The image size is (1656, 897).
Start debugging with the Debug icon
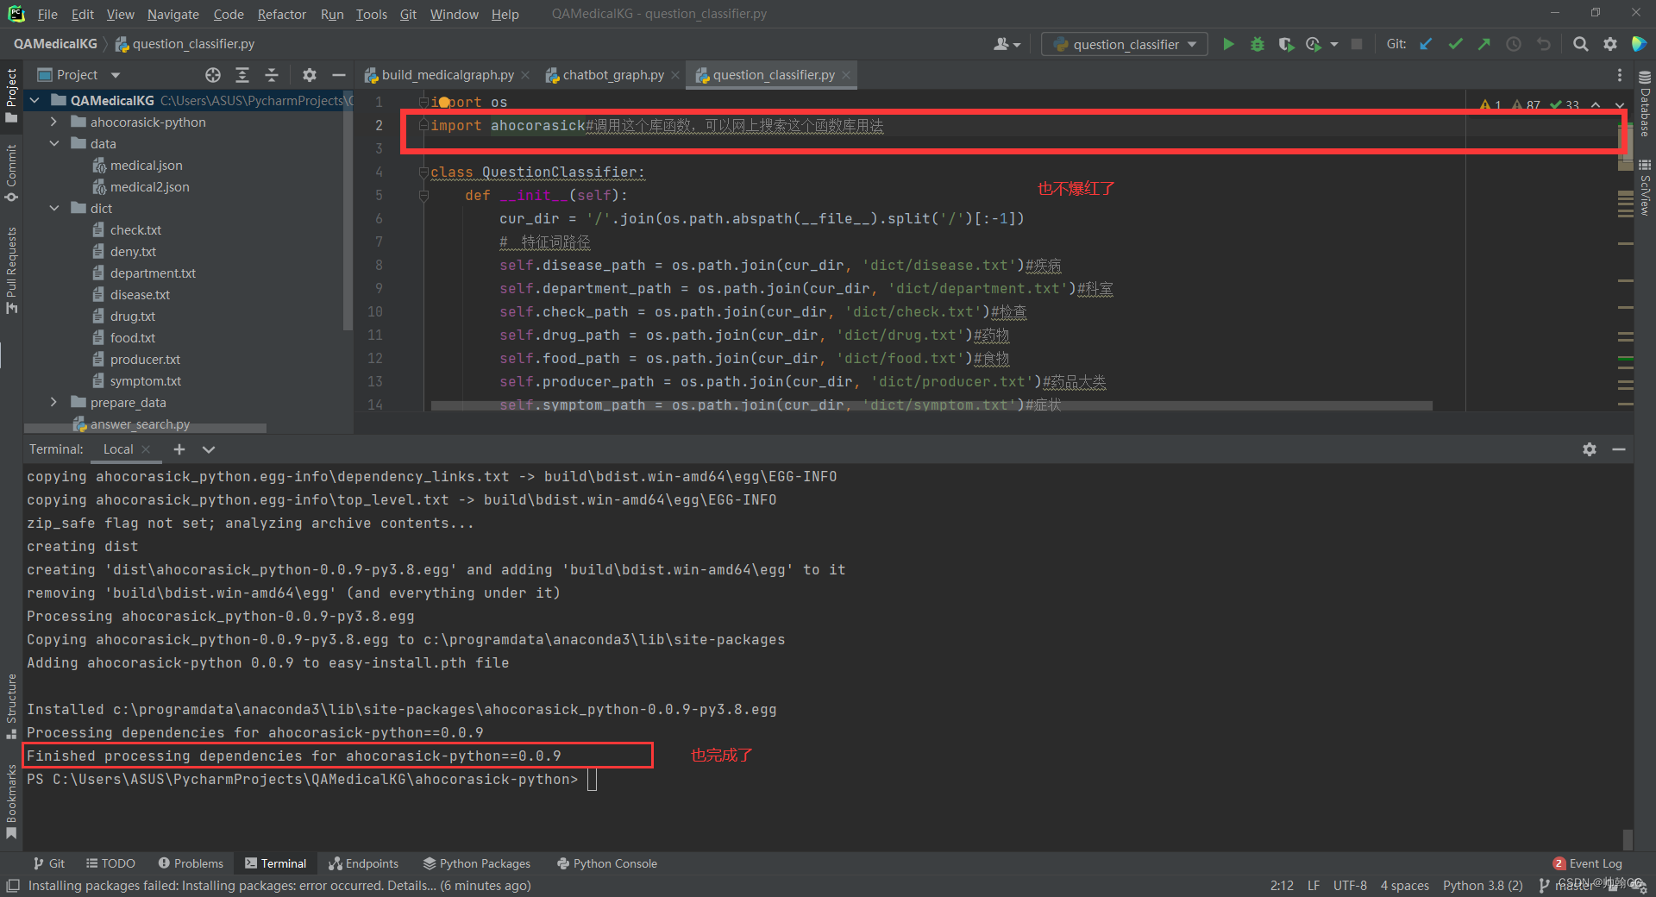(1257, 43)
